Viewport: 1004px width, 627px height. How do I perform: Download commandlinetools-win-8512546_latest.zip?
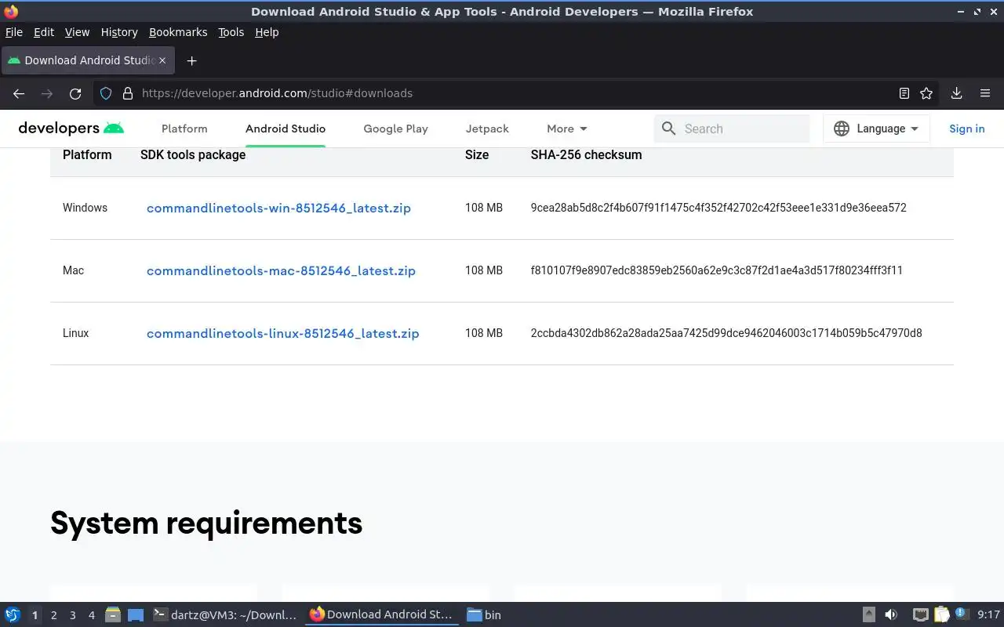click(278, 208)
